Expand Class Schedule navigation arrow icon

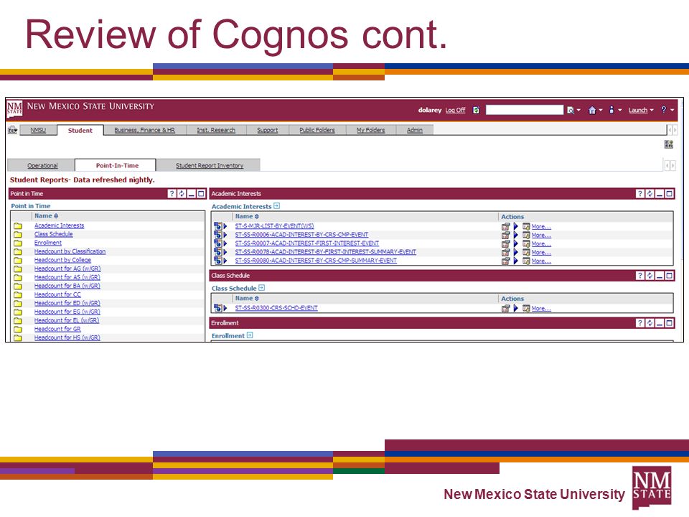261,288
